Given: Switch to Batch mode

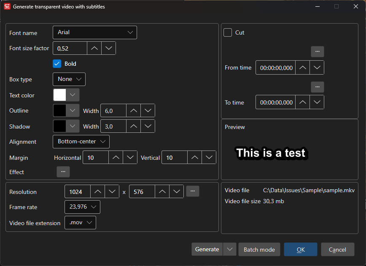Looking at the screenshot, I should coord(259,249).
